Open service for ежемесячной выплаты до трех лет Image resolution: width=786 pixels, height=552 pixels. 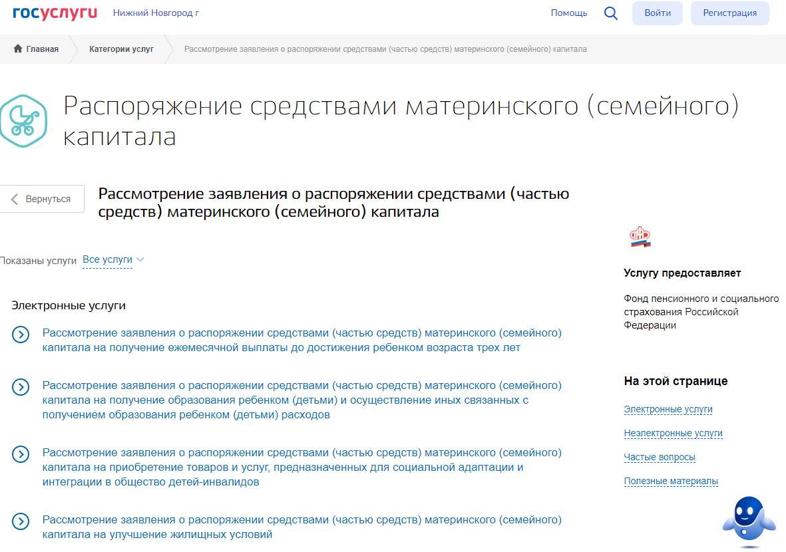pyautogui.click(x=301, y=340)
